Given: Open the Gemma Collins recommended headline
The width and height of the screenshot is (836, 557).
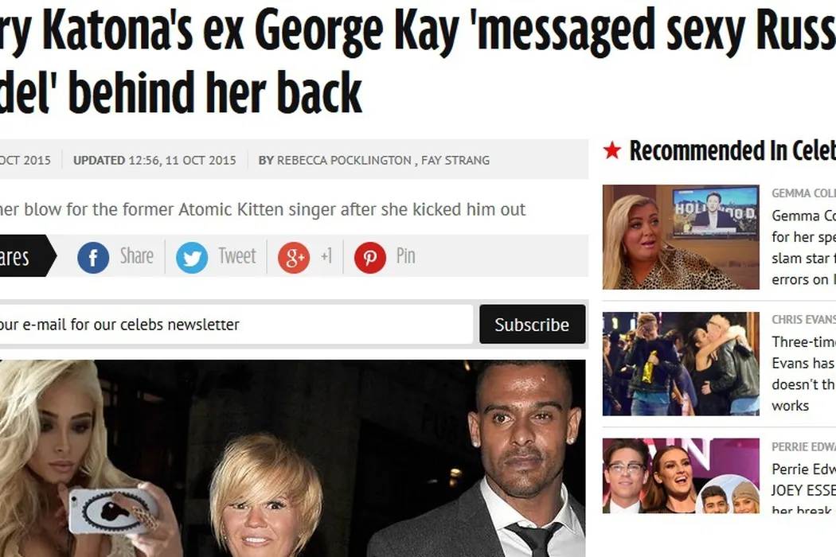Looking at the screenshot, I should point(803,247).
